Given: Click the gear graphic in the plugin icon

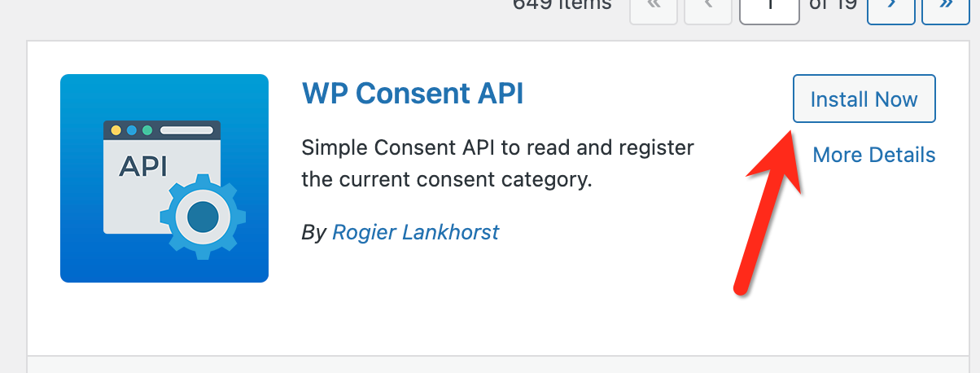Looking at the screenshot, I should pyautogui.click(x=202, y=217).
